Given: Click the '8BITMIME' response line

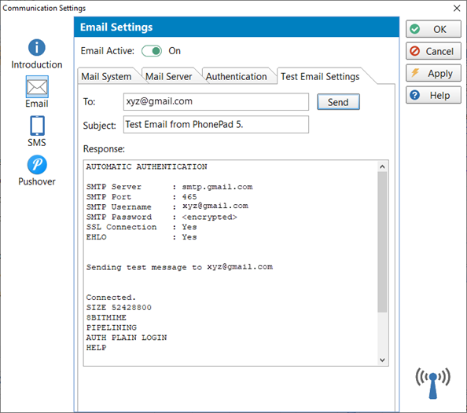Looking at the screenshot, I should click(x=106, y=317).
